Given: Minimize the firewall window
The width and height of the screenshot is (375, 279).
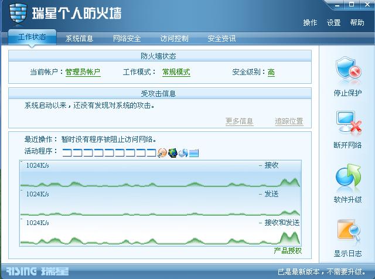Looking at the screenshot, I should 337,5.
